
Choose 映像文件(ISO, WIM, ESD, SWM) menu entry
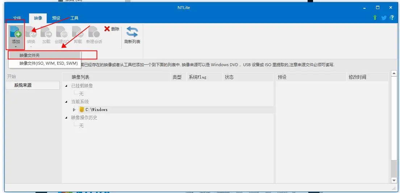tap(45, 63)
